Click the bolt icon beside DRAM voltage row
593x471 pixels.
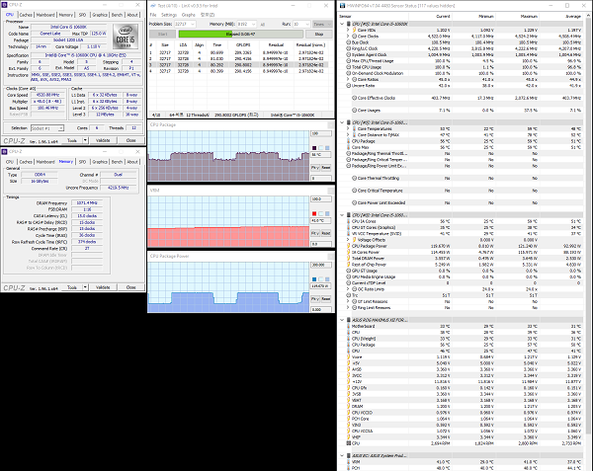point(349,407)
